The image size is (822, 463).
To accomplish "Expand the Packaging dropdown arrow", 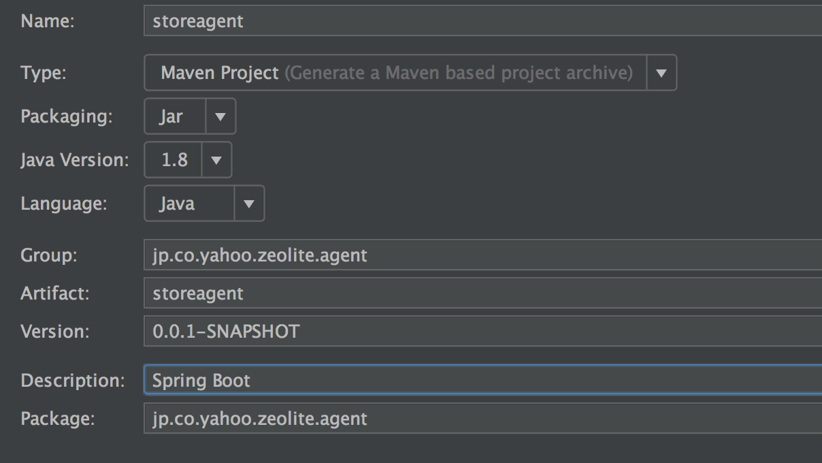I will coord(220,116).
